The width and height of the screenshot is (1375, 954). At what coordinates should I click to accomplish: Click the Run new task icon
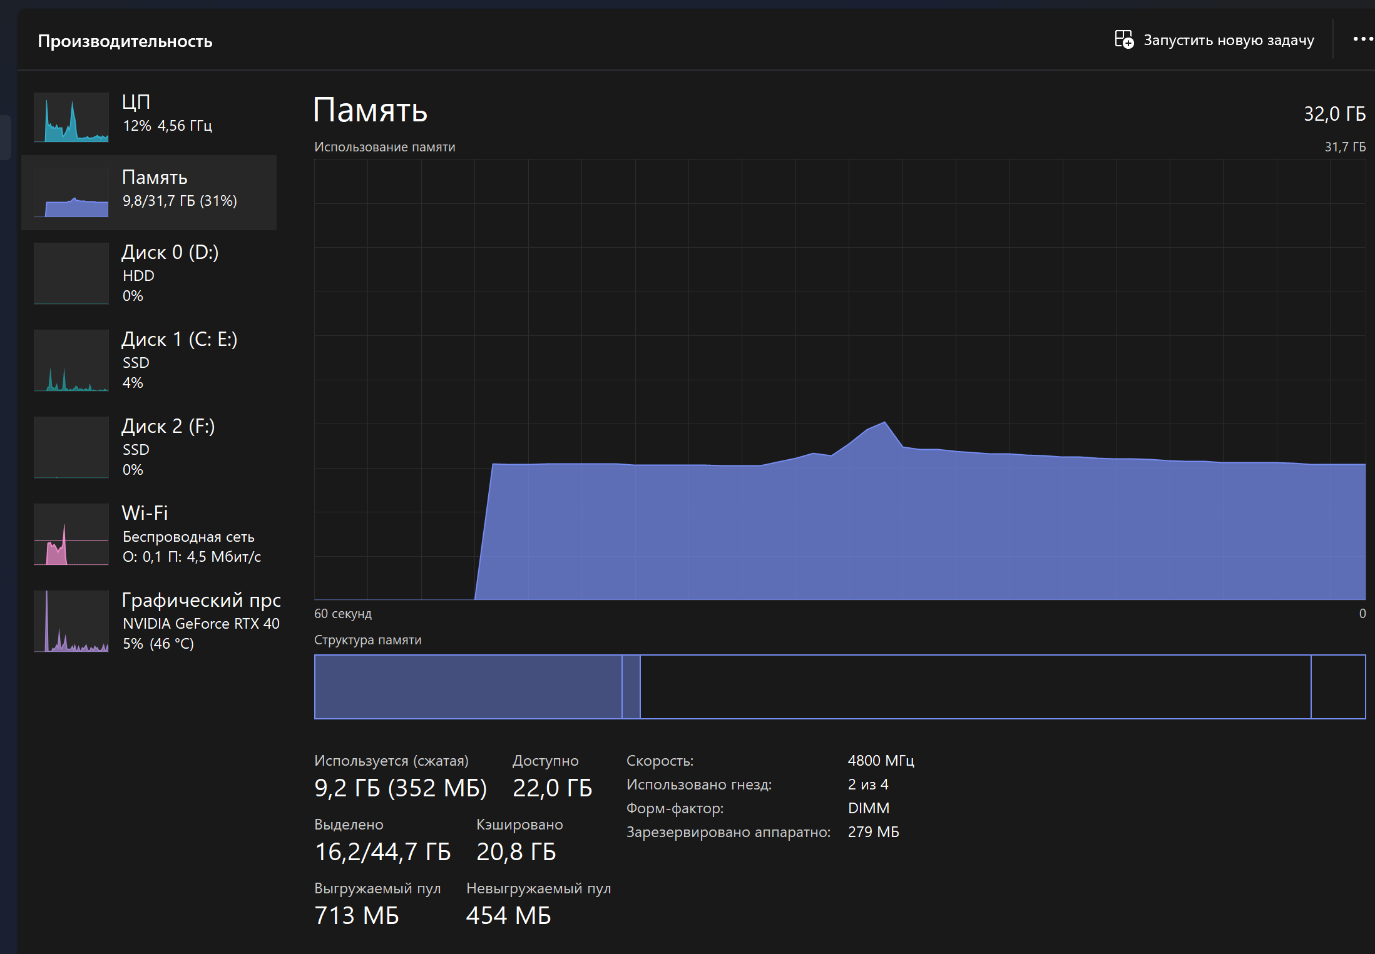click(x=1124, y=39)
